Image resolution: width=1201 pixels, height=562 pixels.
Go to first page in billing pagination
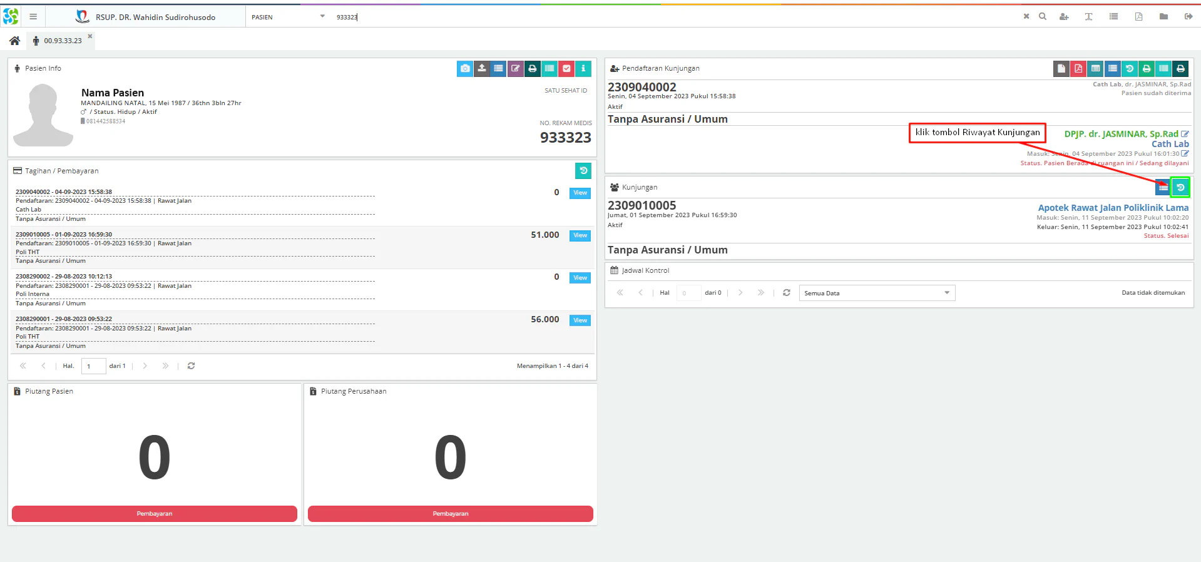[23, 365]
